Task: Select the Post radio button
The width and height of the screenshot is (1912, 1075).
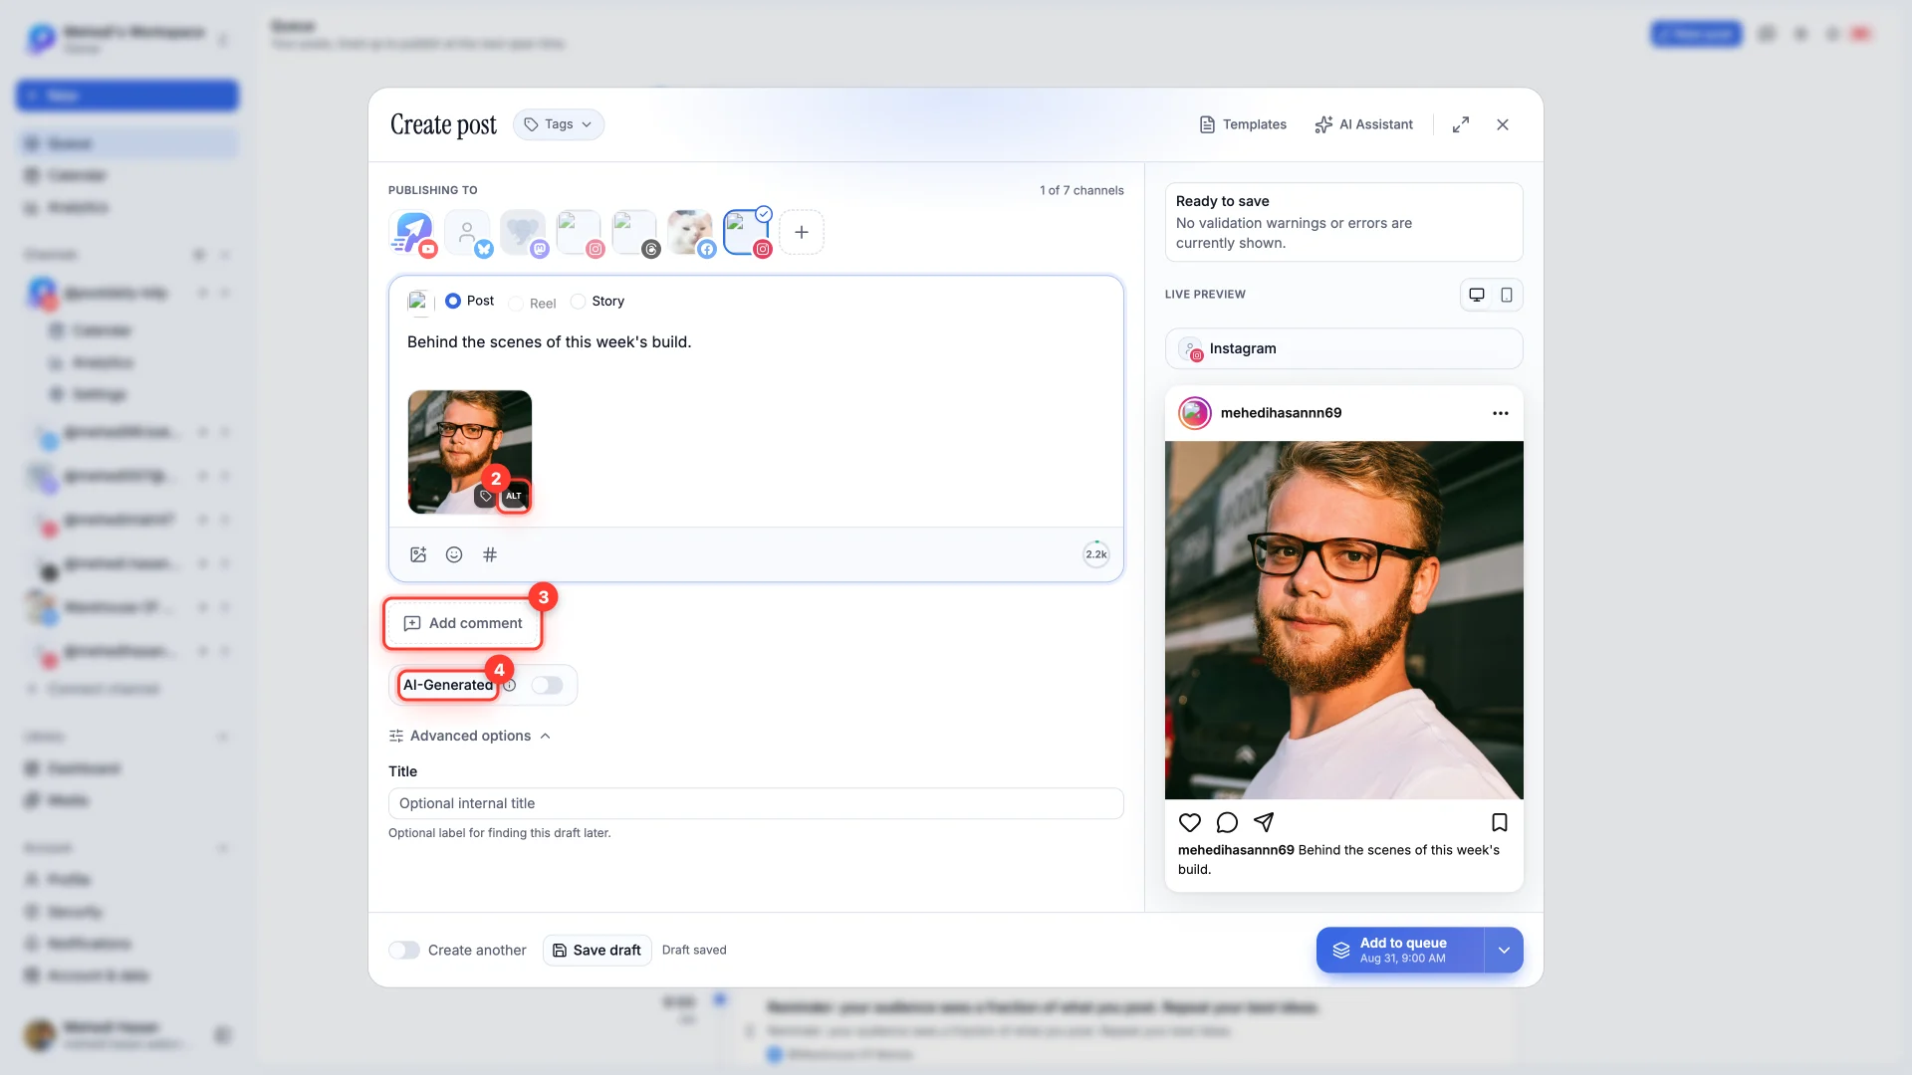Action: click(453, 301)
